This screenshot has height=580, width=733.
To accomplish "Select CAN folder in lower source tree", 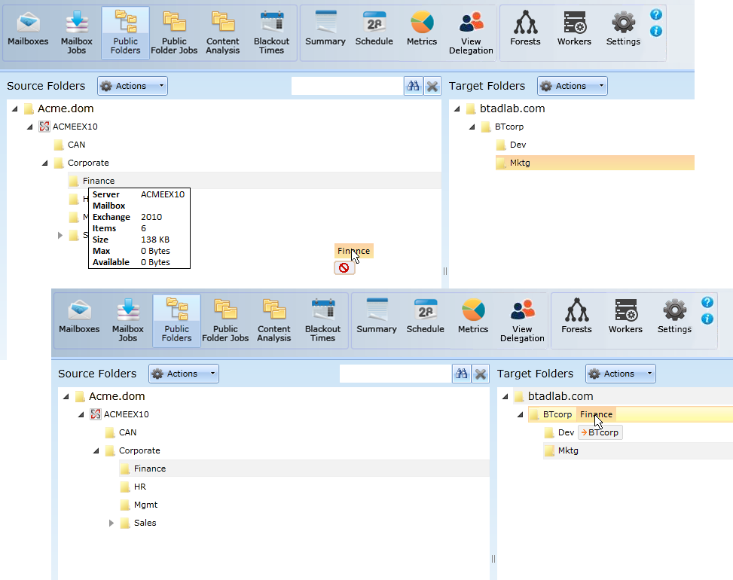I will click(127, 433).
